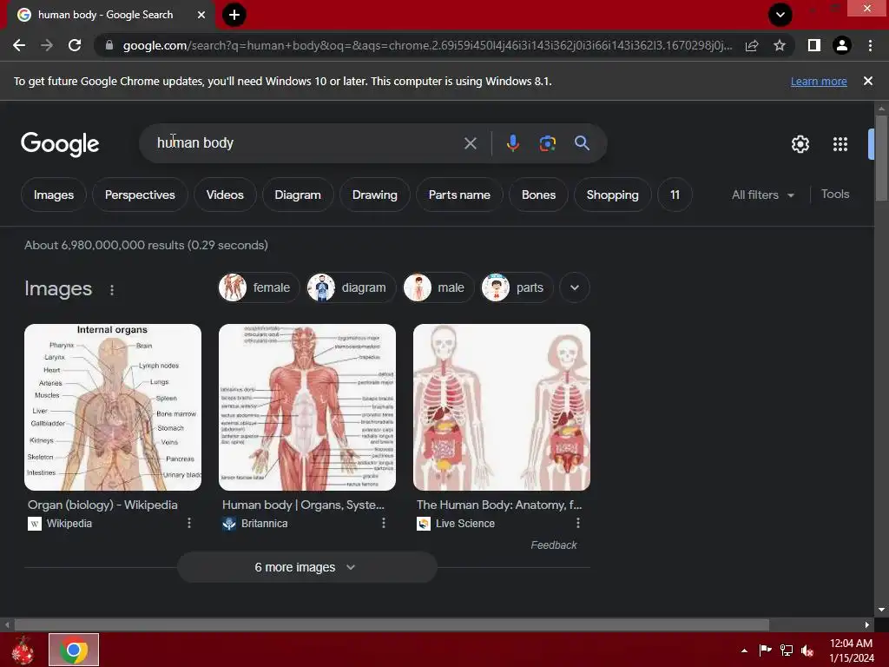Image resolution: width=889 pixels, height=667 pixels.
Task: Open the Chrome three-dot menu
Action: (x=870, y=45)
